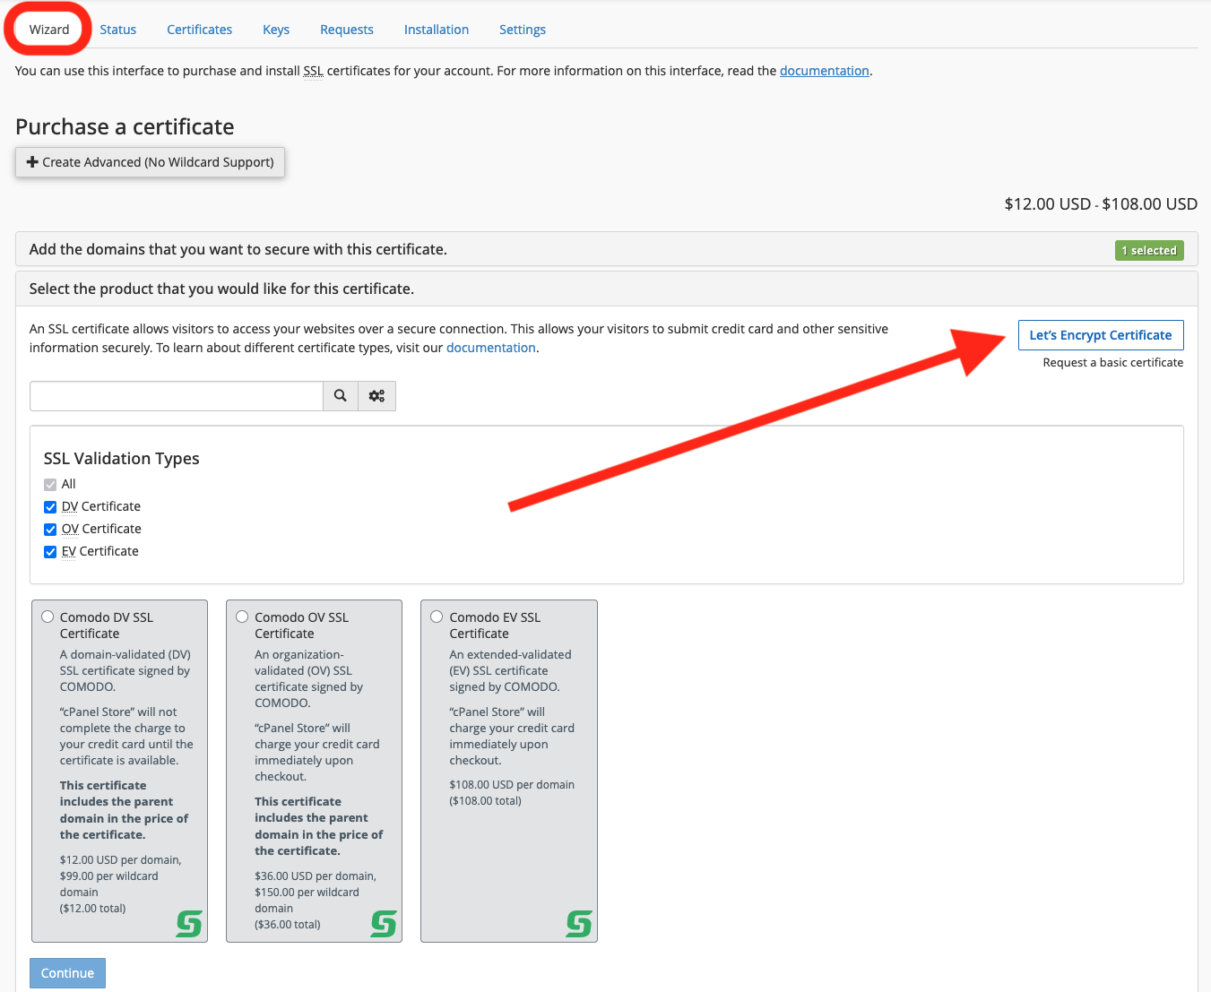Select the Comodo OV SSL Certificate radio

pos(242,617)
